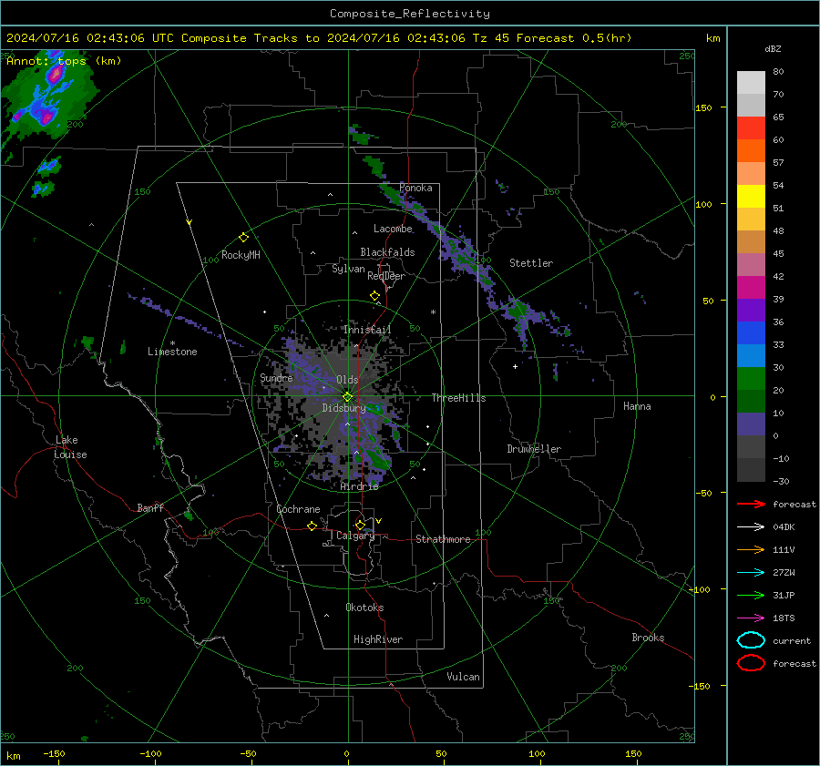Click the ThreeHills label
820x766 pixels.
click(x=458, y=398)
